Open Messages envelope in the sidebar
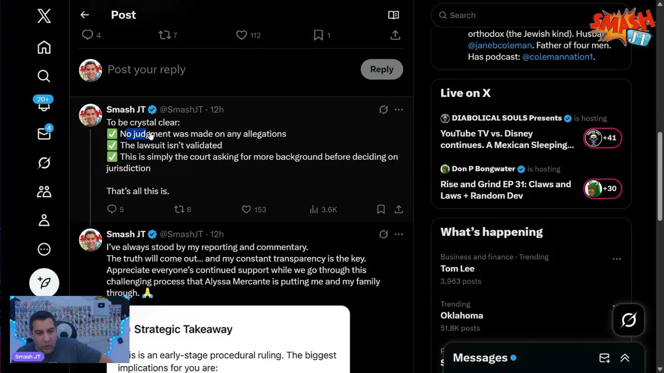The image size is (664, 373). point(44,134)
